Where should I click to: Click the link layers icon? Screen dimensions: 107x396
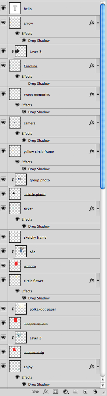(35, 392)
